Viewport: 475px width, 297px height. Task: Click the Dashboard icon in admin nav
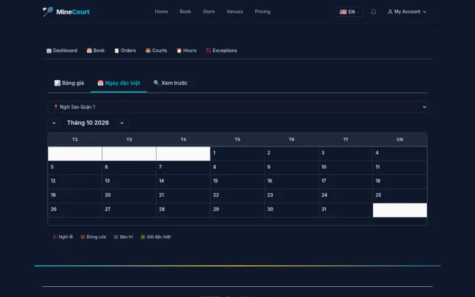[x=49, y=51]
